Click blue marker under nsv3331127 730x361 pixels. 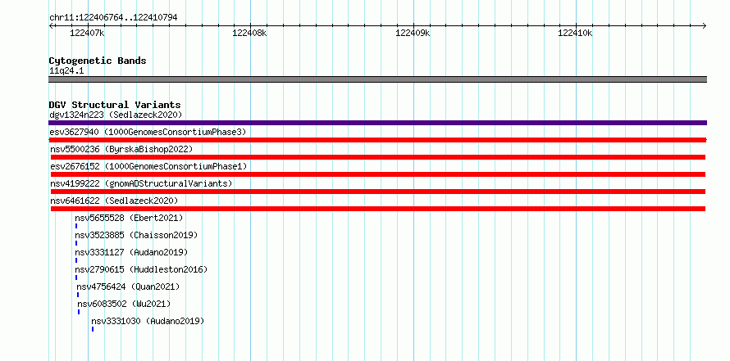[76, 260]
